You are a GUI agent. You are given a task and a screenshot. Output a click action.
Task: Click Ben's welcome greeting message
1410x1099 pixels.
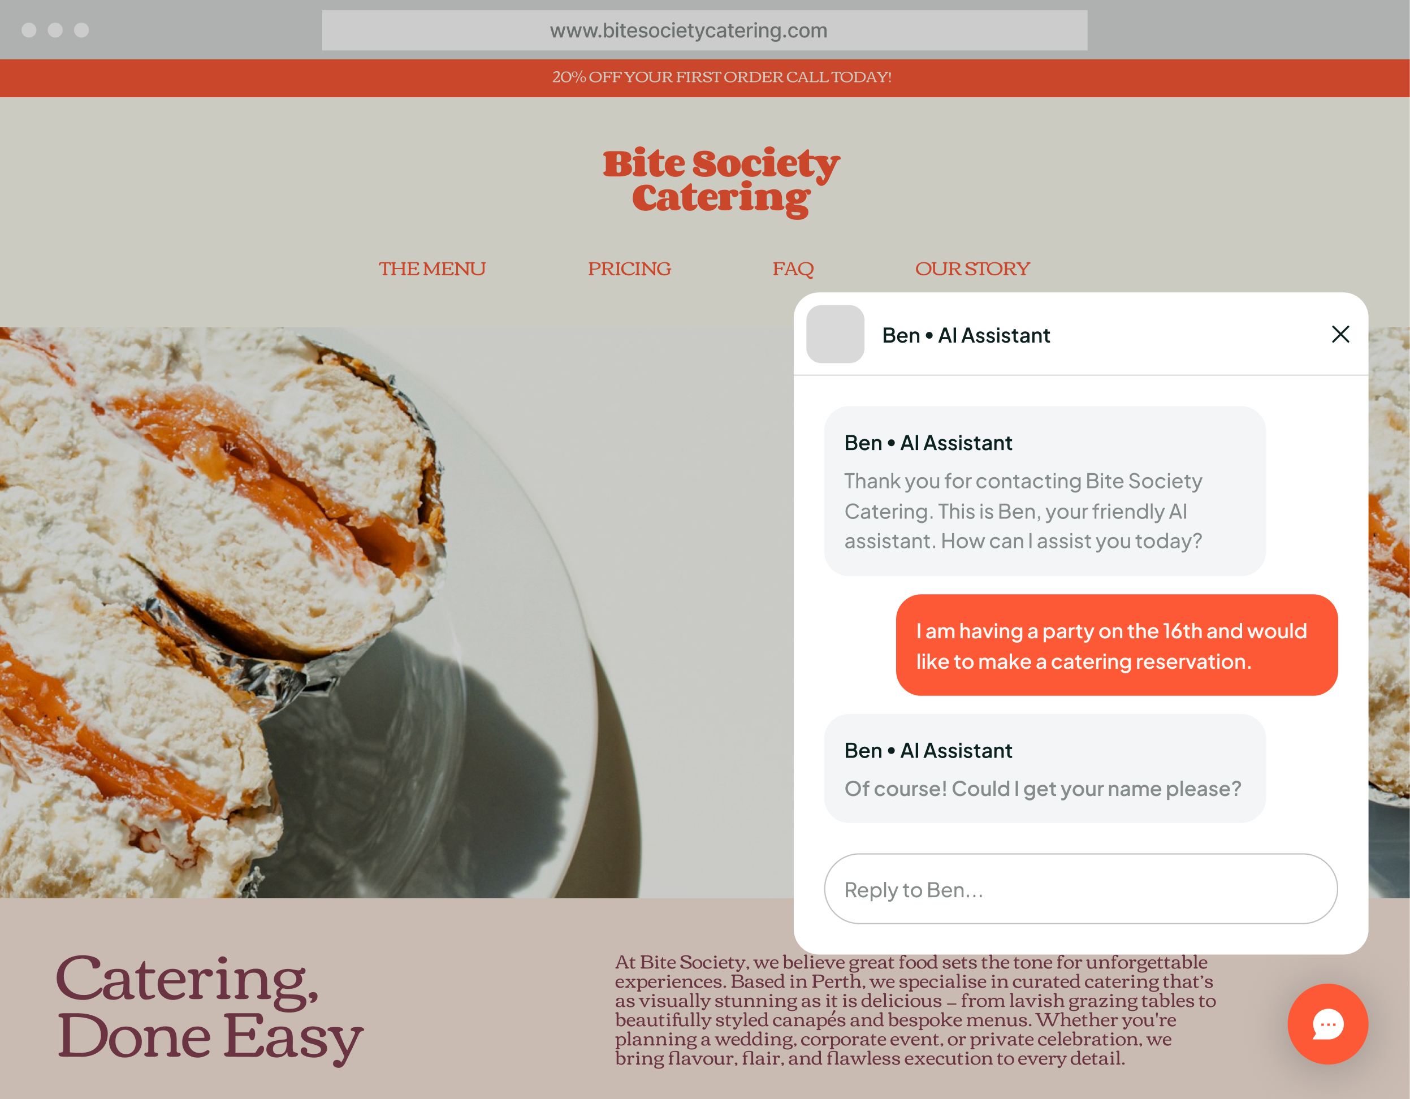tap(1045, 491)
